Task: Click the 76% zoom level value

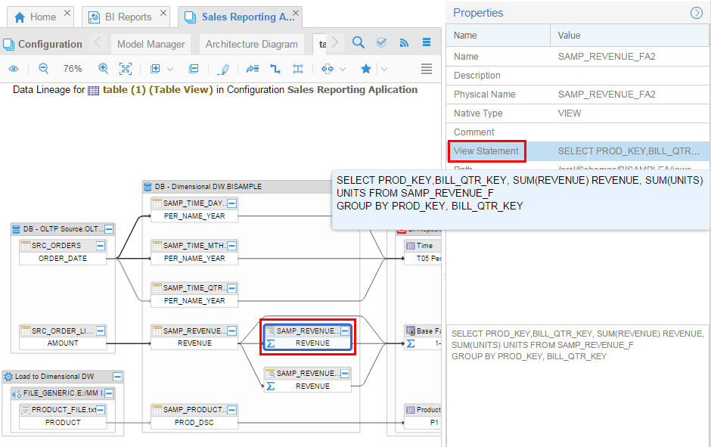Action: [73, 69]
